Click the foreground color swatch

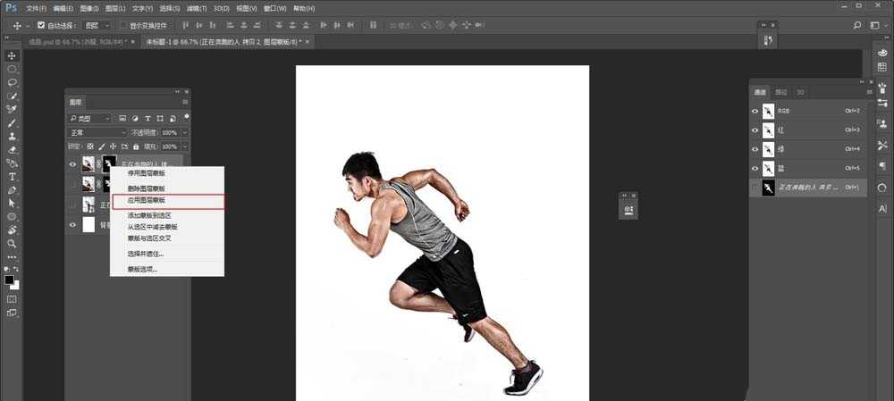[10, 280]
